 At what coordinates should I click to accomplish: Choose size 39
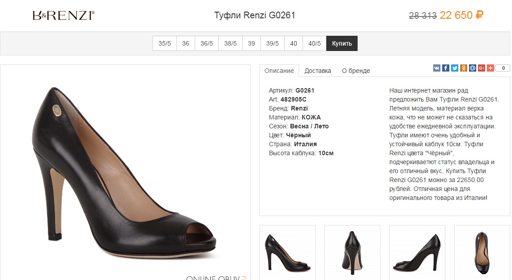[x=252, y=43]
